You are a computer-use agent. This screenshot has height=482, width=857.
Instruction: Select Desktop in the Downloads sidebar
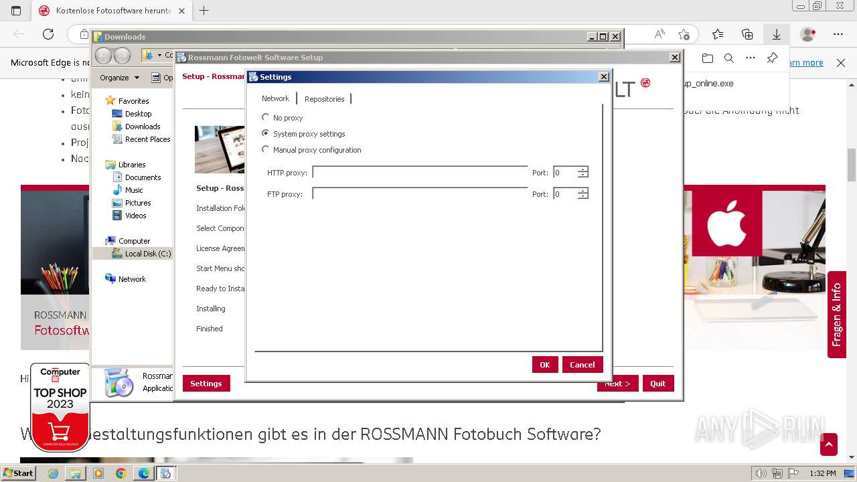tap(138, 114)
